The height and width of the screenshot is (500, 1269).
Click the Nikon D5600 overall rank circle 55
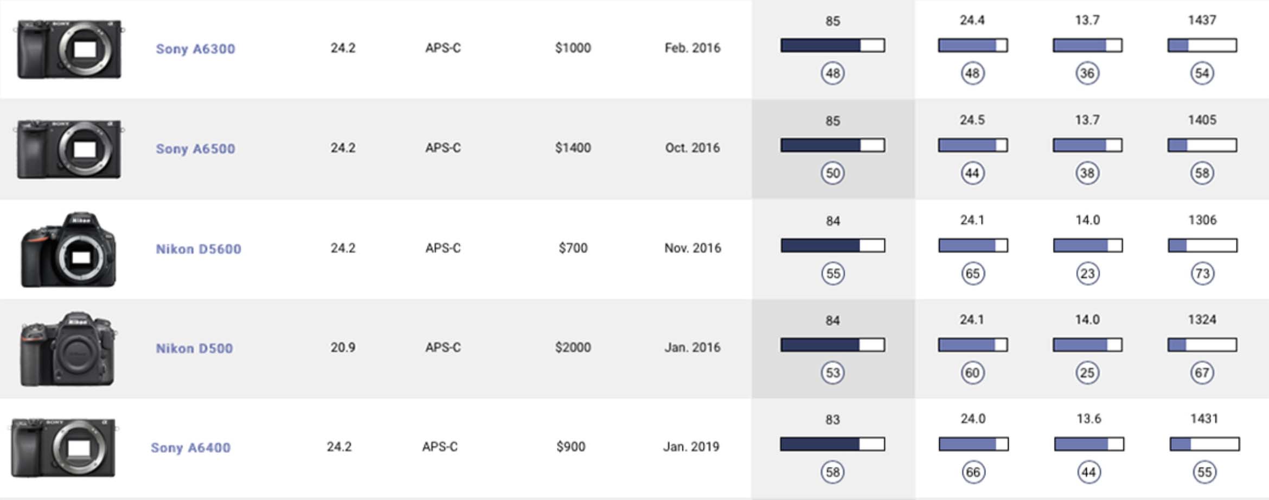832,273
